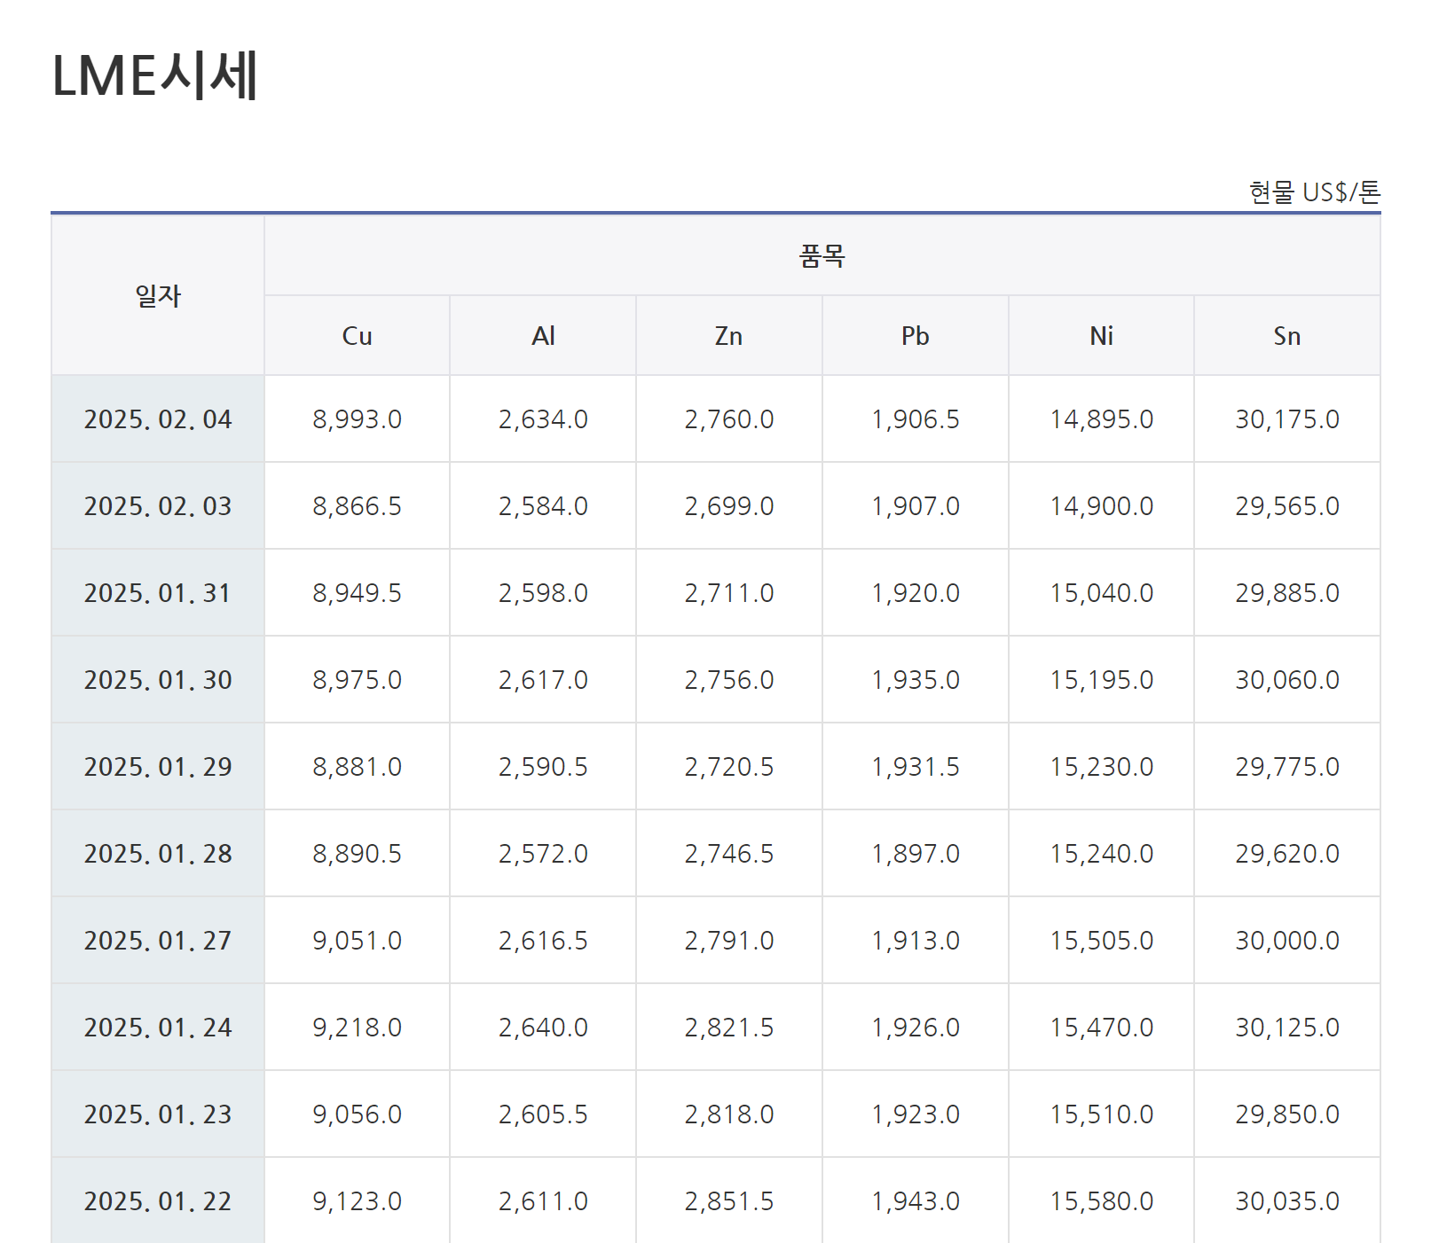Click Al price 2,584.0
1439x1243 pixels.
543,506
